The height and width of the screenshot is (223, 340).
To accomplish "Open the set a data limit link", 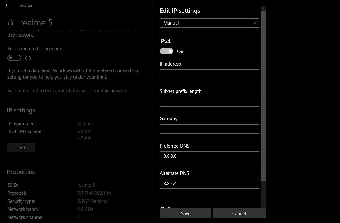I will (x=67, y=90).
